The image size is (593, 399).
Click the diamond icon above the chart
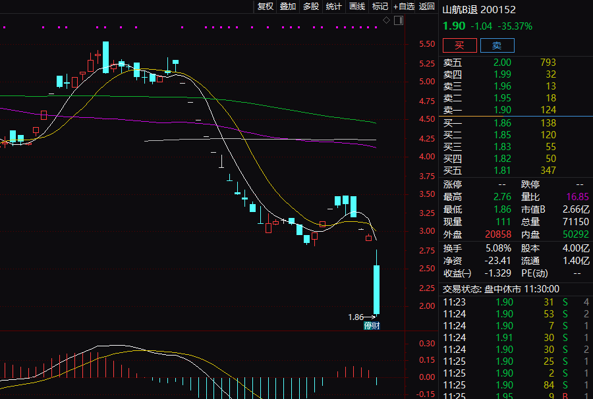[386, 20]
